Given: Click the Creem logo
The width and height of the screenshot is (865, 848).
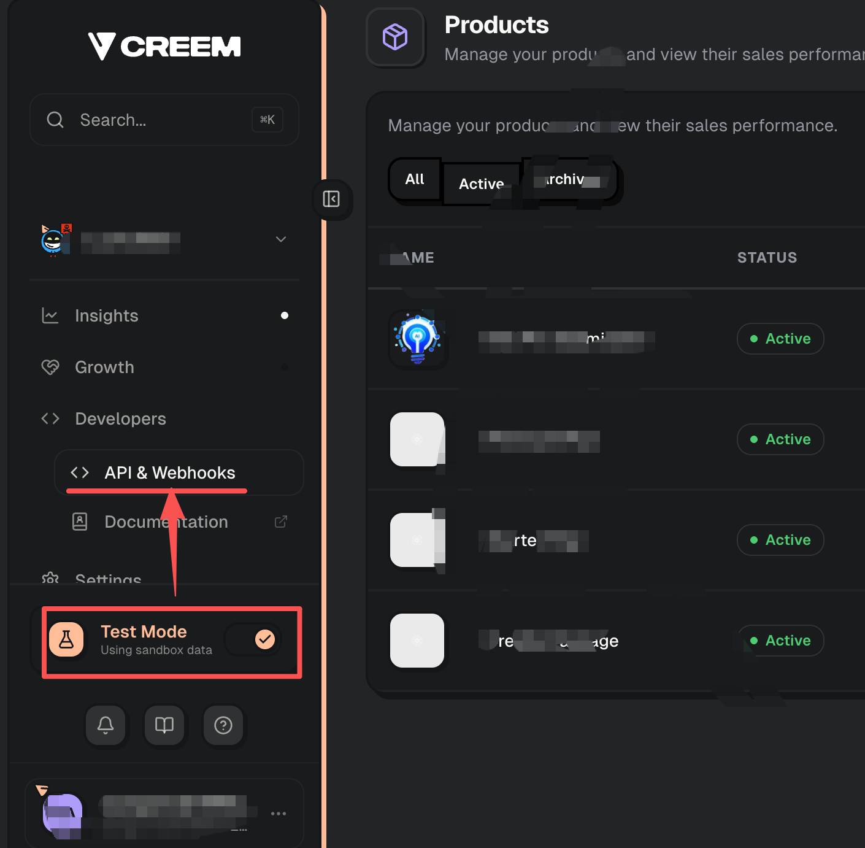Looking at the screenshot, I should coord(164,46).
